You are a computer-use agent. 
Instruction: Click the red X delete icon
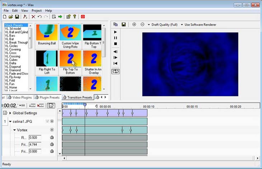[x=33, y=16]
